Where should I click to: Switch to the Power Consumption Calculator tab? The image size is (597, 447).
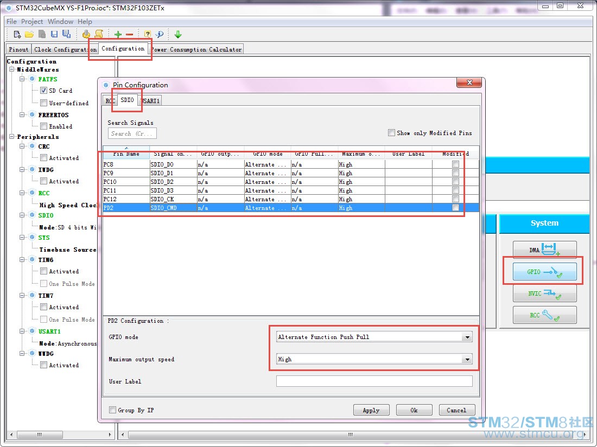pos(196,49)
